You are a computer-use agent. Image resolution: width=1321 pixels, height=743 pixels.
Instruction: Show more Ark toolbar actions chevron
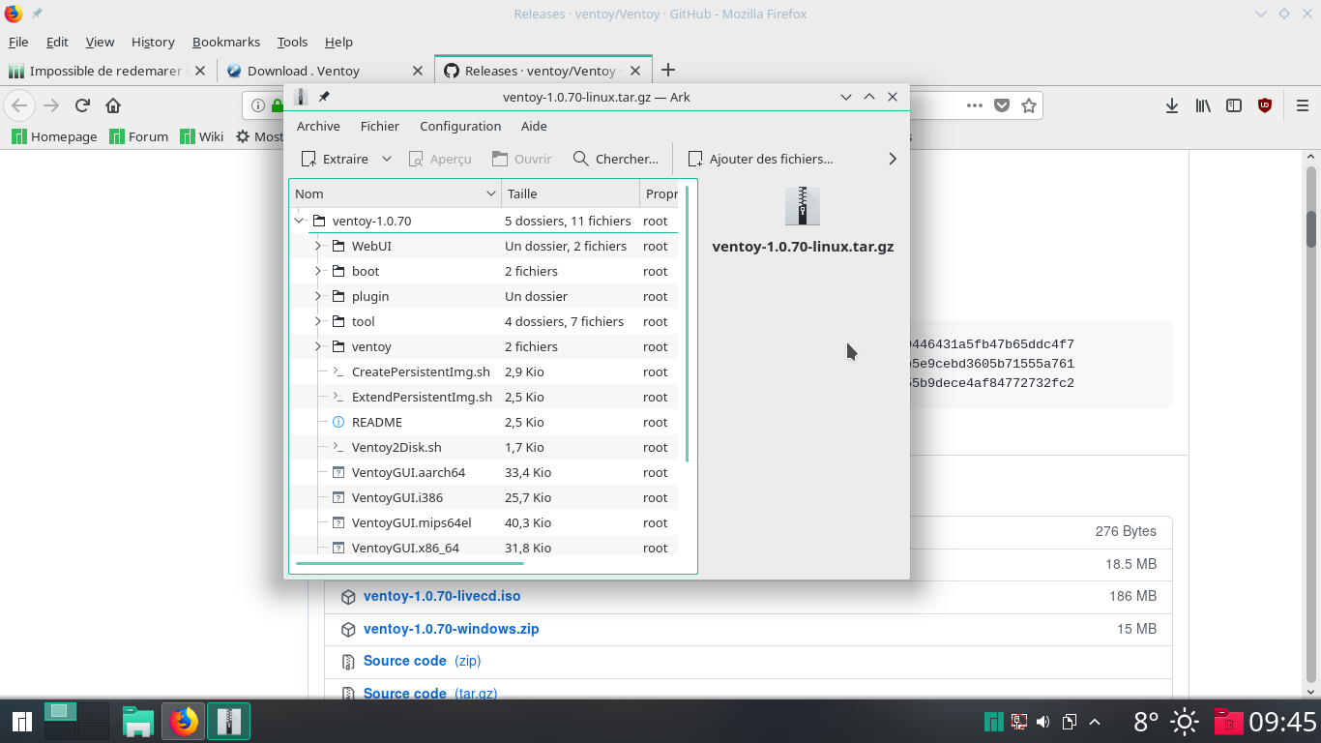click(892, 159)
